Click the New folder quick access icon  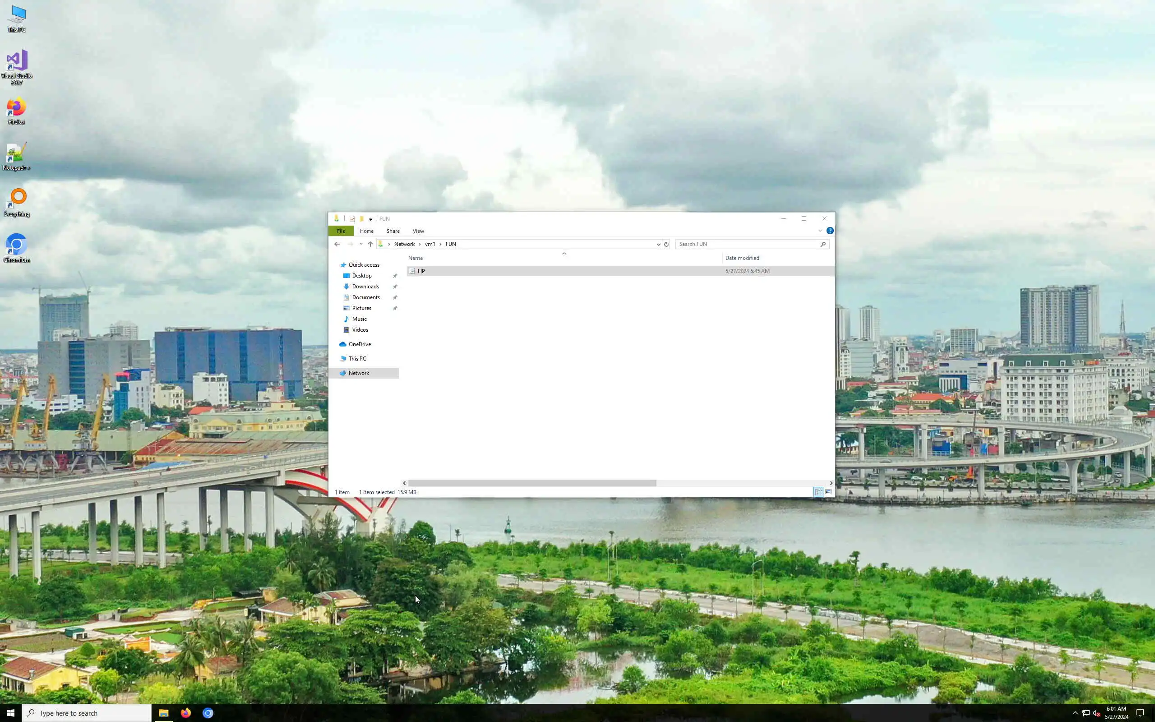click(x=362, y=219)
